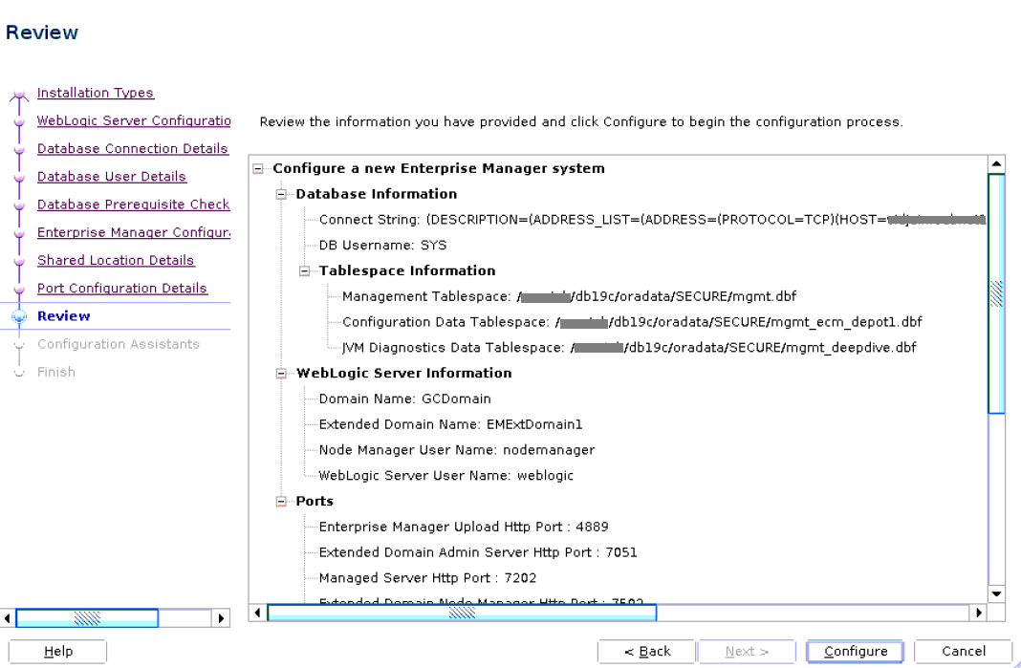Go to WebLogic Server Configuration step
1021x668 pixels.
(x=134, y=120)
